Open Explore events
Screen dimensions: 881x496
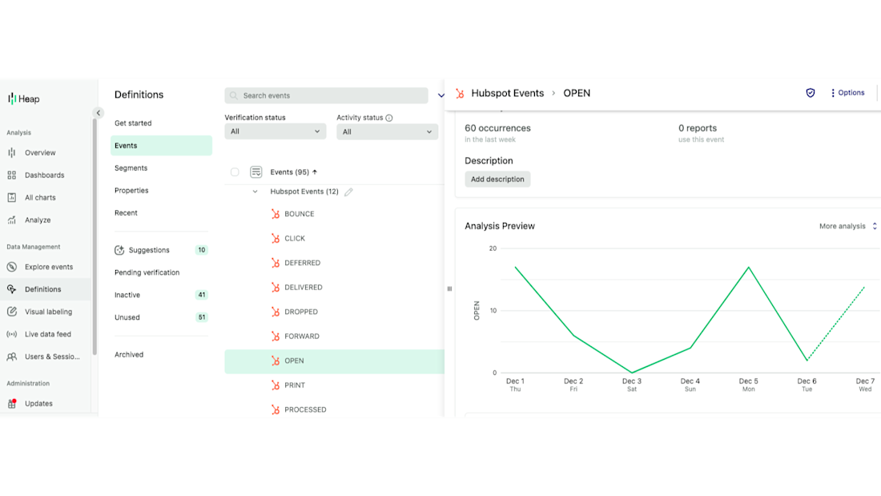click(x=49, y=267)
